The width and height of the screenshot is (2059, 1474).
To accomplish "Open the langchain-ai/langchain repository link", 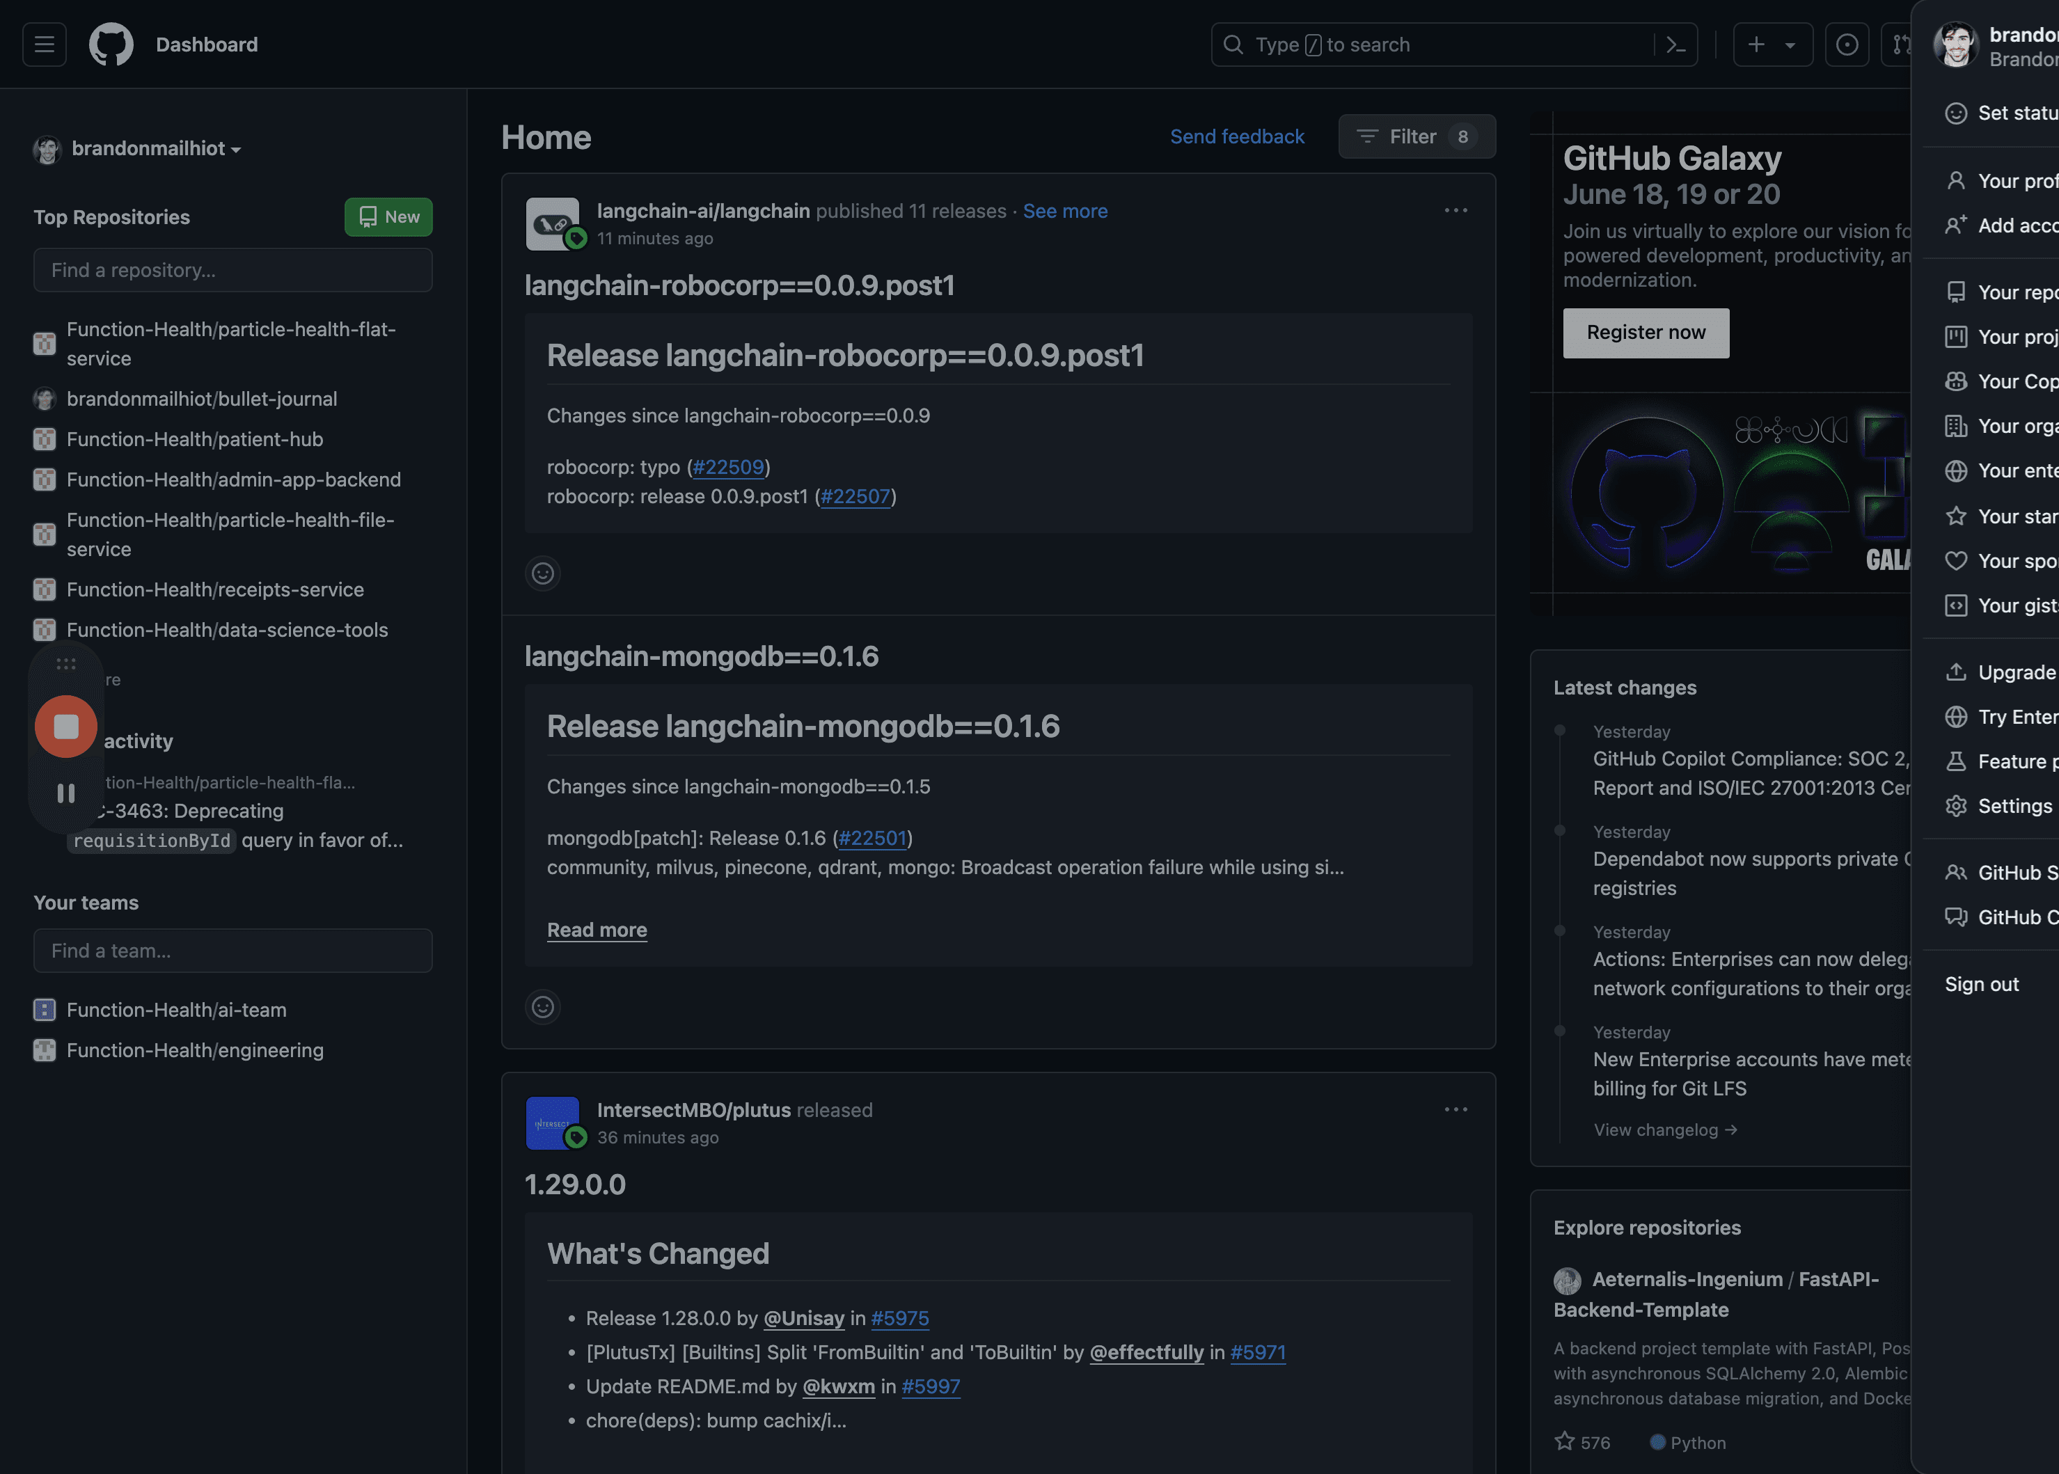I will tap(702, 211).
